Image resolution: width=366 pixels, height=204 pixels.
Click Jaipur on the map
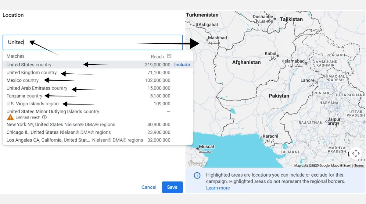334,120
